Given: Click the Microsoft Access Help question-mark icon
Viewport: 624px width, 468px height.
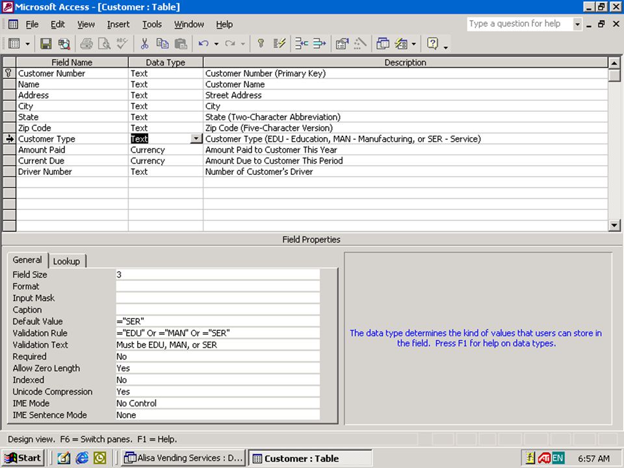Looking at the screenshot, I should pyautogui.click(x=432, y=44).
